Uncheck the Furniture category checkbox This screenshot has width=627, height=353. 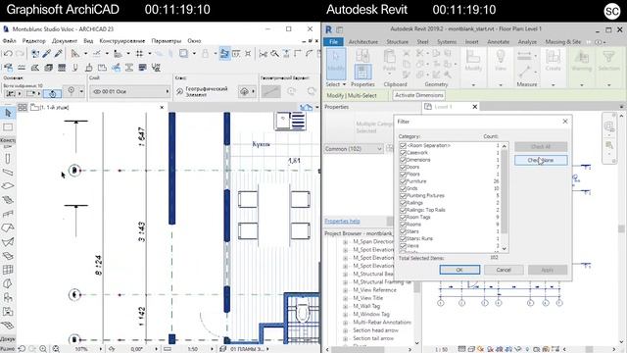point(403,181)
